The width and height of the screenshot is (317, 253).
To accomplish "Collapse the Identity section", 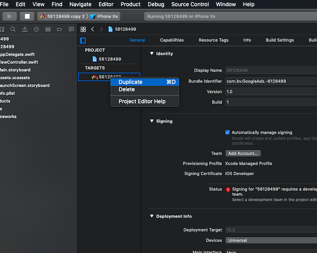I will [x=151, y=54].
